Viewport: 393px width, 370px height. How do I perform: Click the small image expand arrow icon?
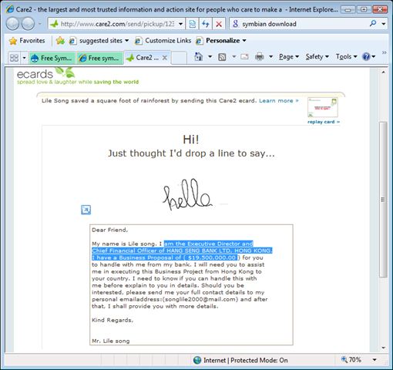(x=86, y=210)
